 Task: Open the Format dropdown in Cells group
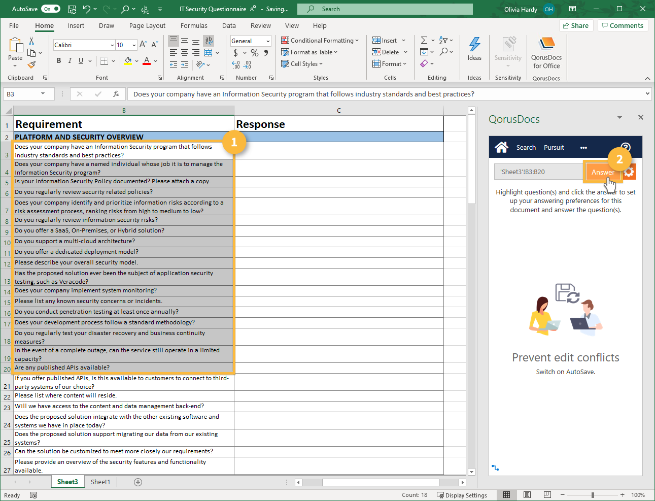[x=390, y=64]
